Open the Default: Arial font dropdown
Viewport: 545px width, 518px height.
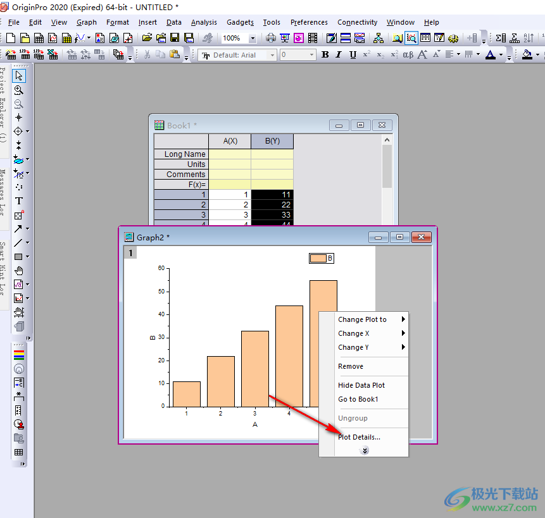[x=272, y=55]
